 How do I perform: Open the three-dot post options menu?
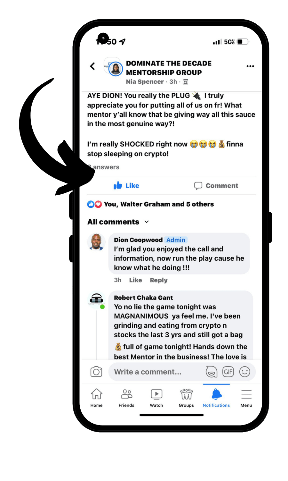[250, 66]
